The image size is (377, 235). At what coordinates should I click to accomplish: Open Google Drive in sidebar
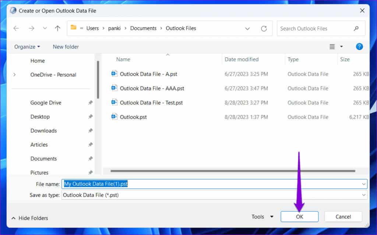(46, 103)
